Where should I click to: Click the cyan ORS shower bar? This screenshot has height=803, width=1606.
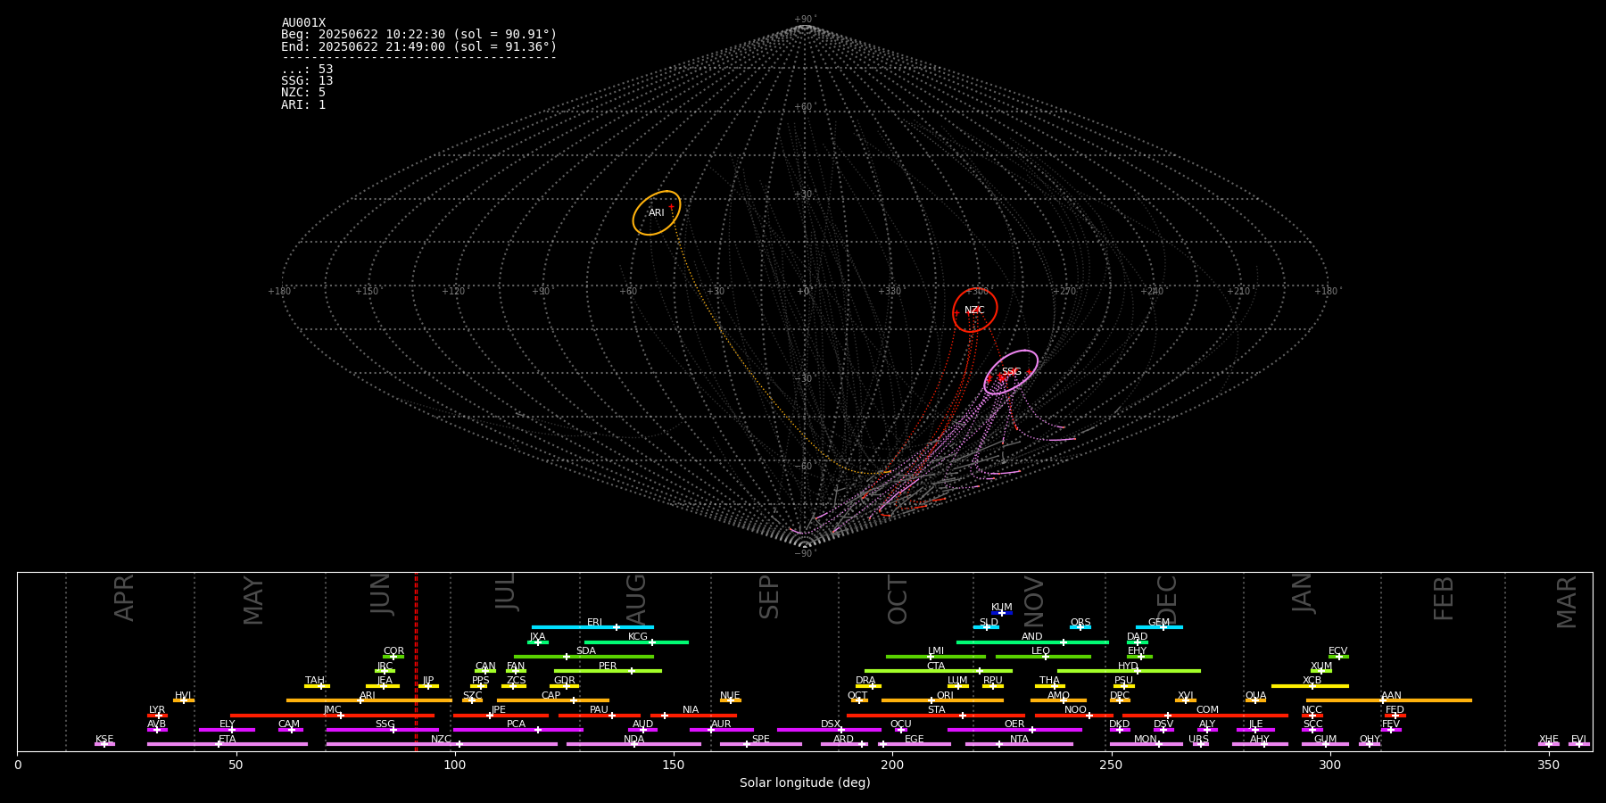(x=1080, y=627)
